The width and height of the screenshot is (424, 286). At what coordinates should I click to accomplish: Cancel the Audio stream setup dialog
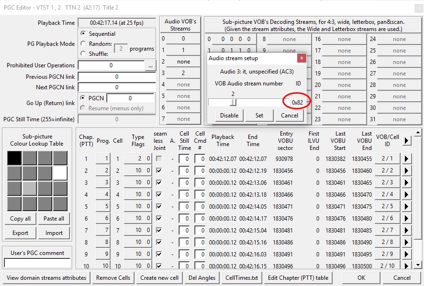(x=290, y=116)
